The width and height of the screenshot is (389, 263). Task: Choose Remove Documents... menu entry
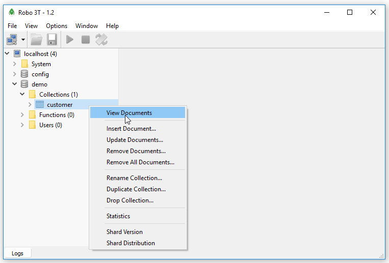click(x=138, y=151)
